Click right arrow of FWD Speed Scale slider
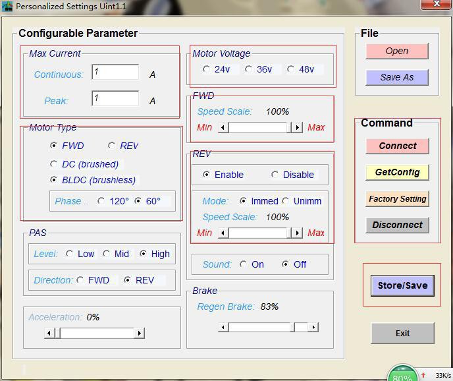The image size is (453, 381). pyautogui.click(x=298, y=127)
